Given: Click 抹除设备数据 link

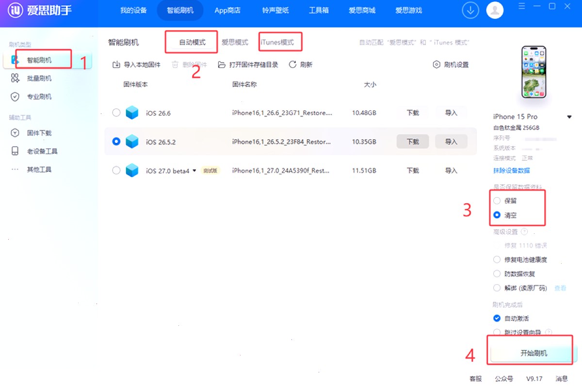Looking at the screenshot, I should (x=511, y=171).
